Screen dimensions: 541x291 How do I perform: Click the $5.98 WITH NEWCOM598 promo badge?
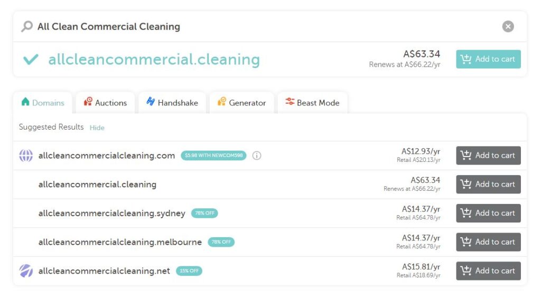click(x=213, y=156)
